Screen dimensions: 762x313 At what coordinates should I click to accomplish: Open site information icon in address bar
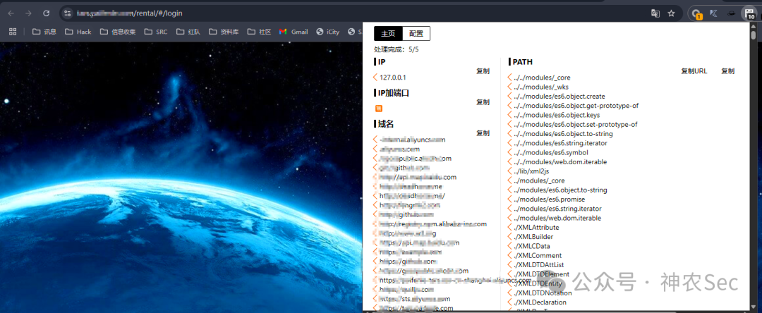click(x=68, y=13)
